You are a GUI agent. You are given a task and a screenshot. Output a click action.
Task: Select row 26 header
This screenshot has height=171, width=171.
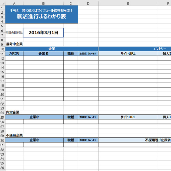tap(2, 122)
